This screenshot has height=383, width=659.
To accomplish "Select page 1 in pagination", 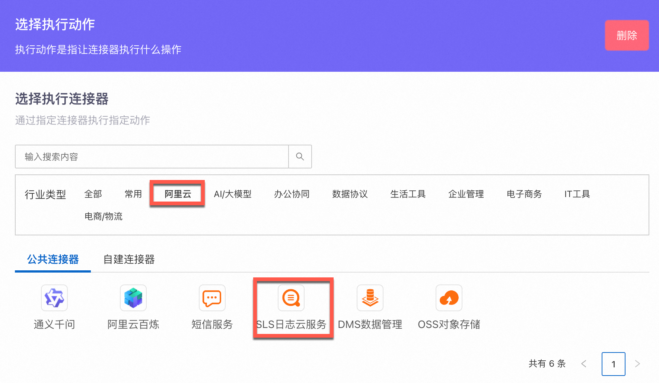I will [x=614, y=364].
